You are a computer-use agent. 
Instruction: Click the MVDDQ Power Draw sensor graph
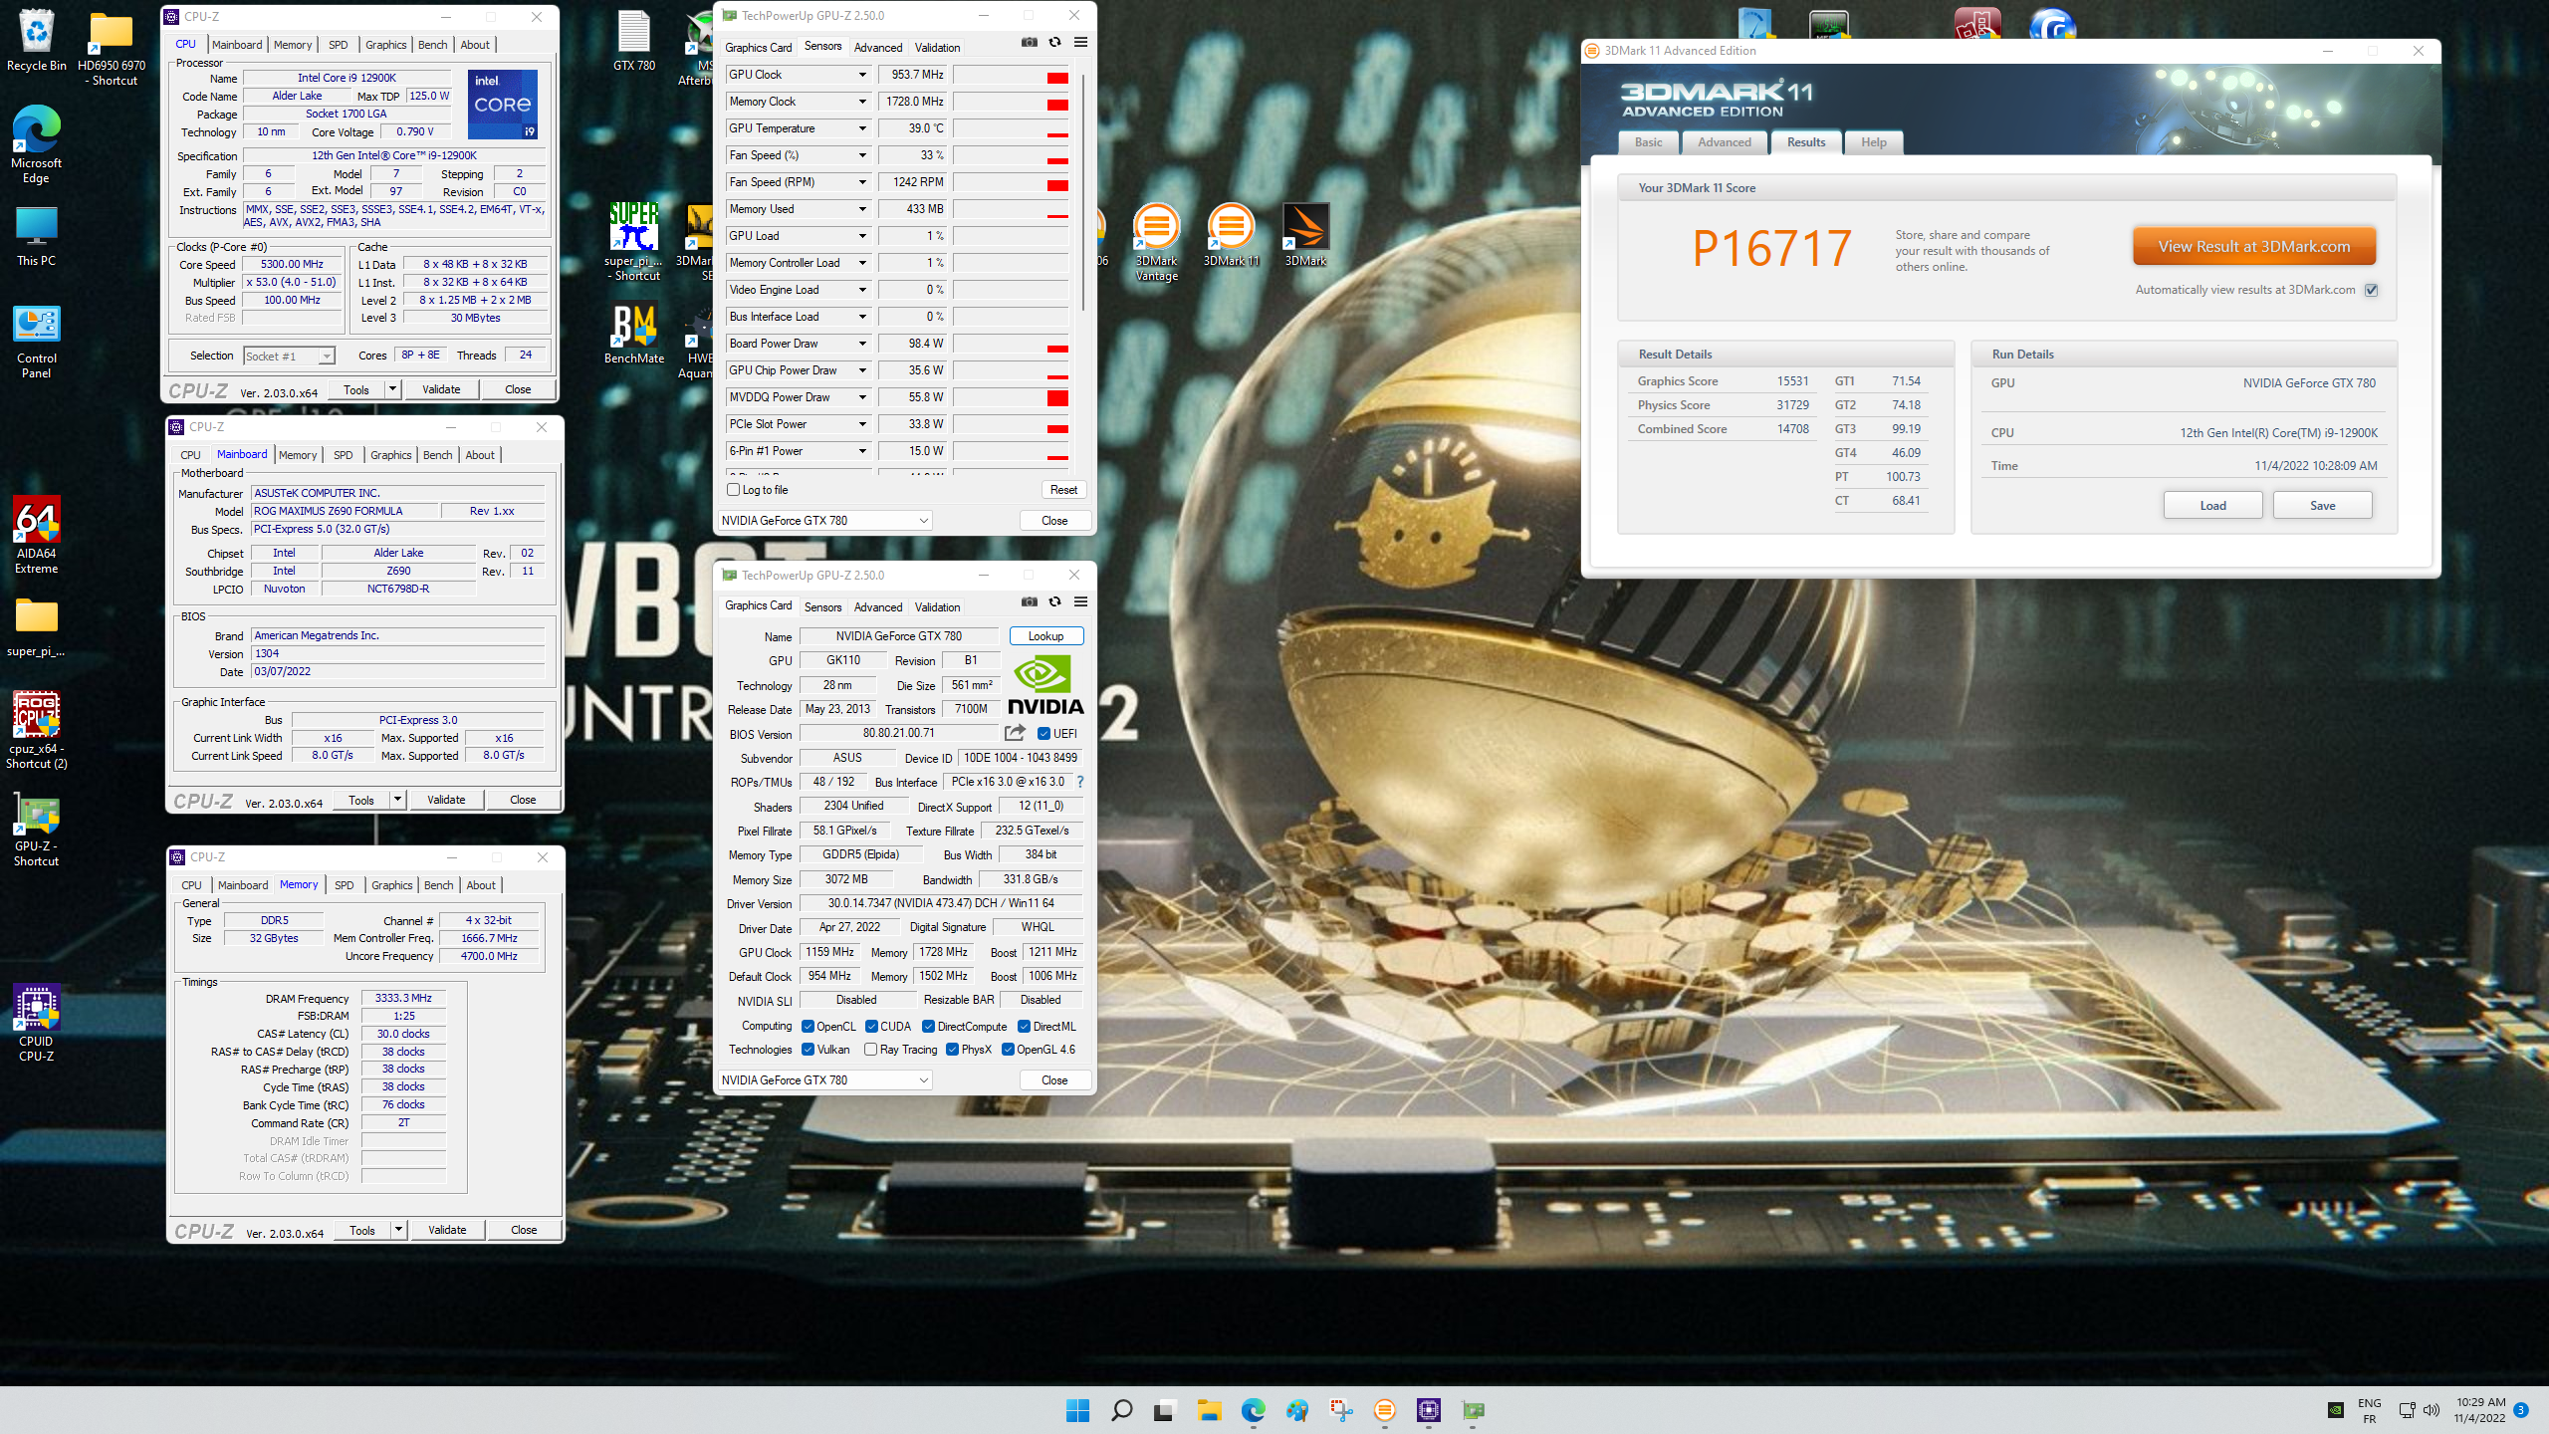click(1011, 397)
